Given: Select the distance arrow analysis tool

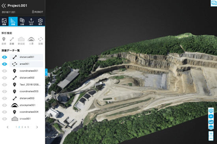Looking at the screenshot, I should click(12, 41).
